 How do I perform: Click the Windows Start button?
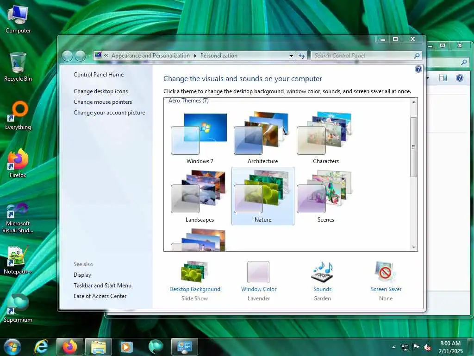click(x=12, y=347)
